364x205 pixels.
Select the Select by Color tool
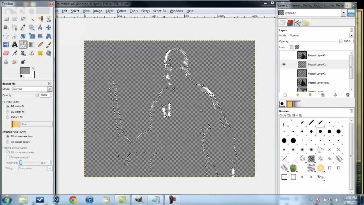[x=40, y=19]
